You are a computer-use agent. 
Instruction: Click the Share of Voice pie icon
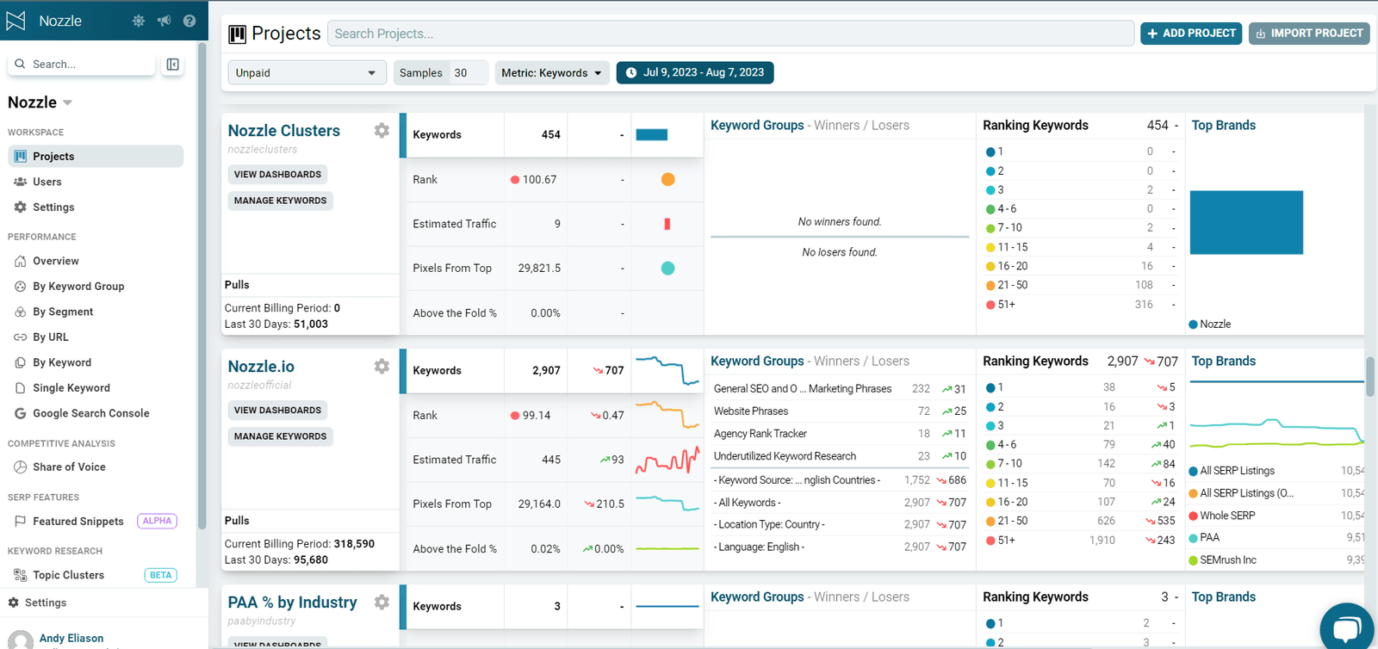coord(21,467)
